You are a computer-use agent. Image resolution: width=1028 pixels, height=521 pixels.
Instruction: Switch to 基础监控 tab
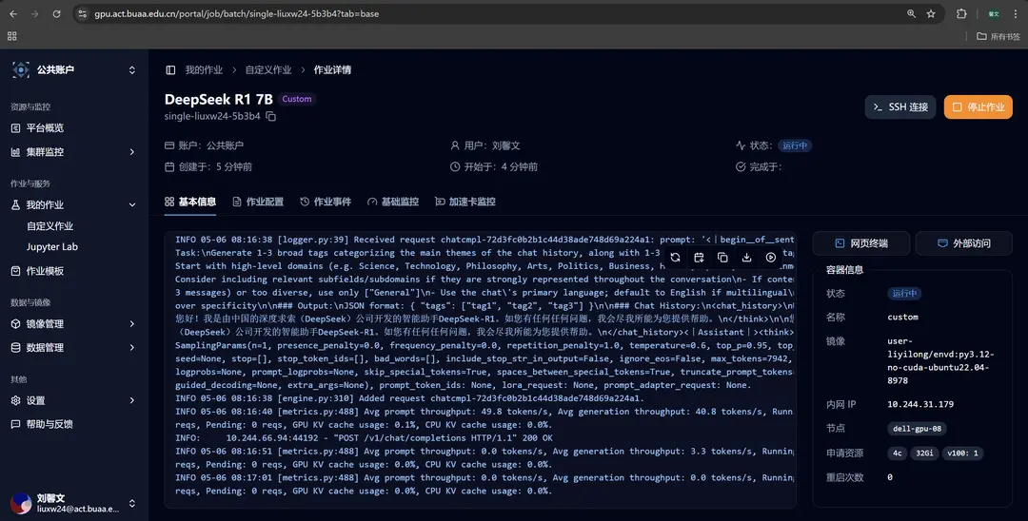tap(393, 202)
